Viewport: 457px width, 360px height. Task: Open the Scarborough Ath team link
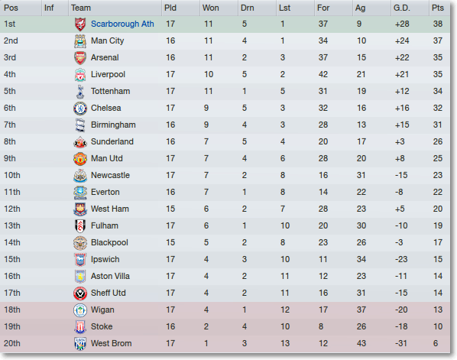(x=122, y=24)
